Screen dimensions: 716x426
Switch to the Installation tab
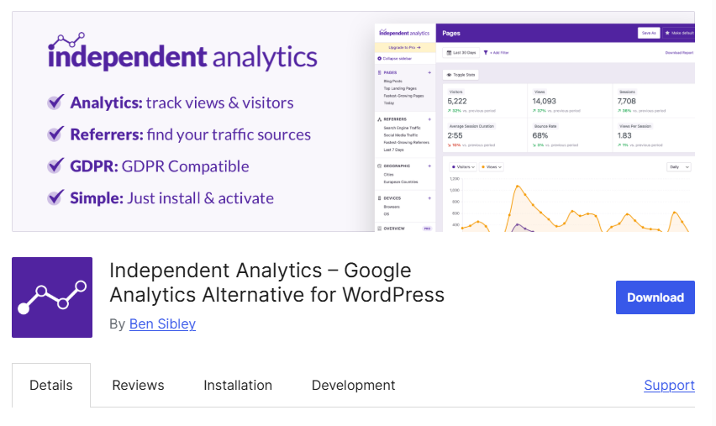238,386
